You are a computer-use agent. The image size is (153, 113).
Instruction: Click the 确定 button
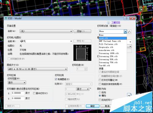93,106
